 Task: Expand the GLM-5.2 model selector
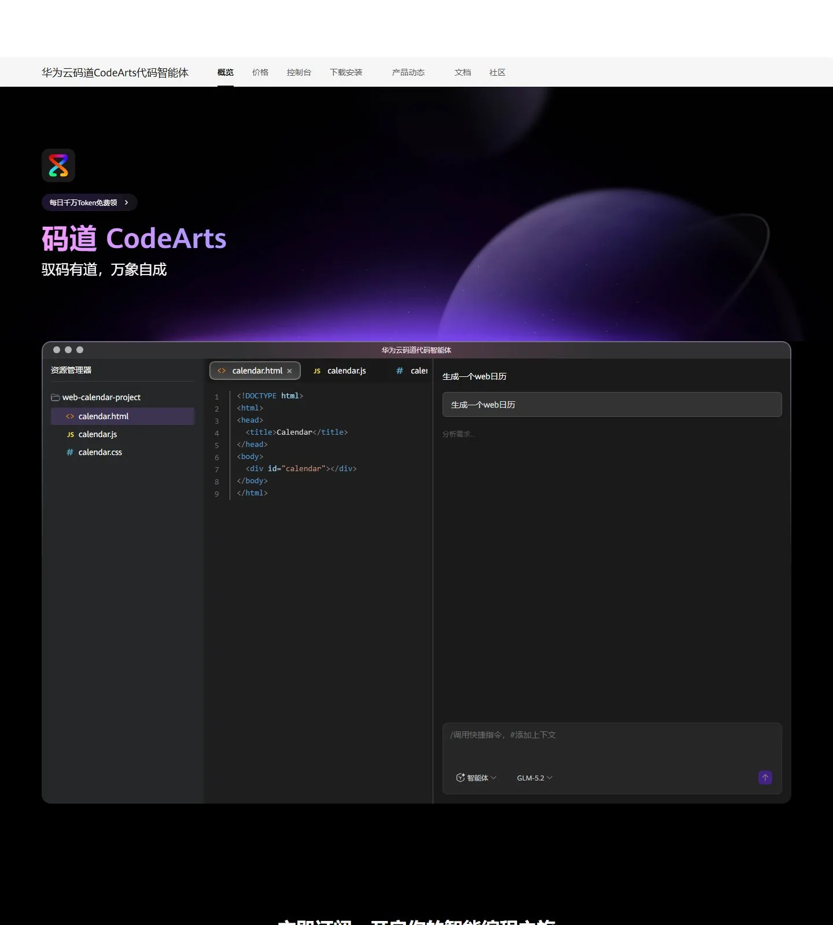[535, 778]
